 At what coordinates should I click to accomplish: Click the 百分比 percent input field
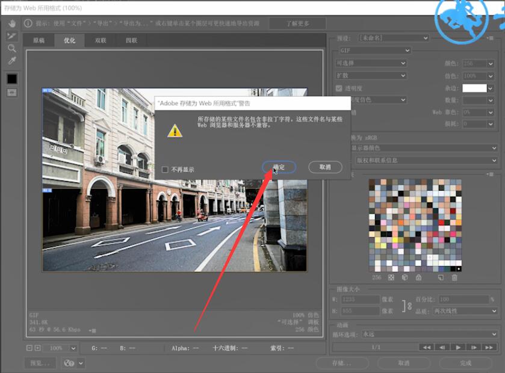[x=464, y=299]
